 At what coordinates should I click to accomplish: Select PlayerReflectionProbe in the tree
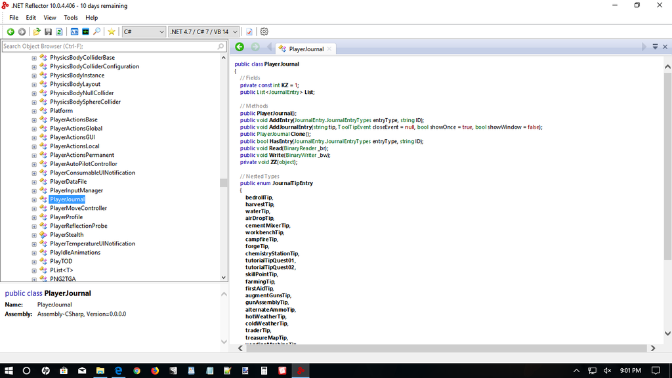point(79,226)
